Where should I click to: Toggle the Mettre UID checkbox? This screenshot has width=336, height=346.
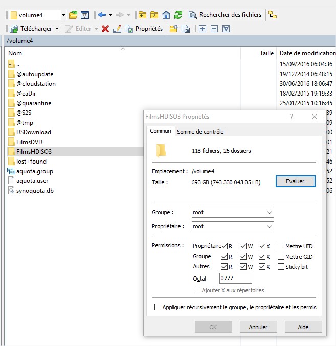click(x=281, y=246)
